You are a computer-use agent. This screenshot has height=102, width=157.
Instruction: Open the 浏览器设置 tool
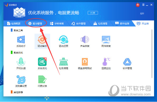[21, 81]
